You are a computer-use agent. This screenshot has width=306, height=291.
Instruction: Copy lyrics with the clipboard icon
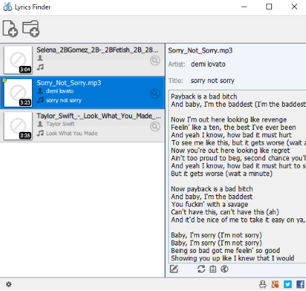tap(213, 269)
